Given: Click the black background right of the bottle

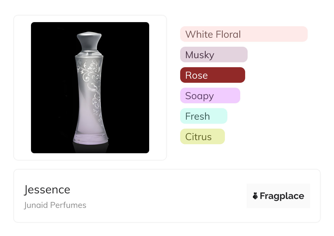Looking at the screenshot, I should (x=129, y=87).
